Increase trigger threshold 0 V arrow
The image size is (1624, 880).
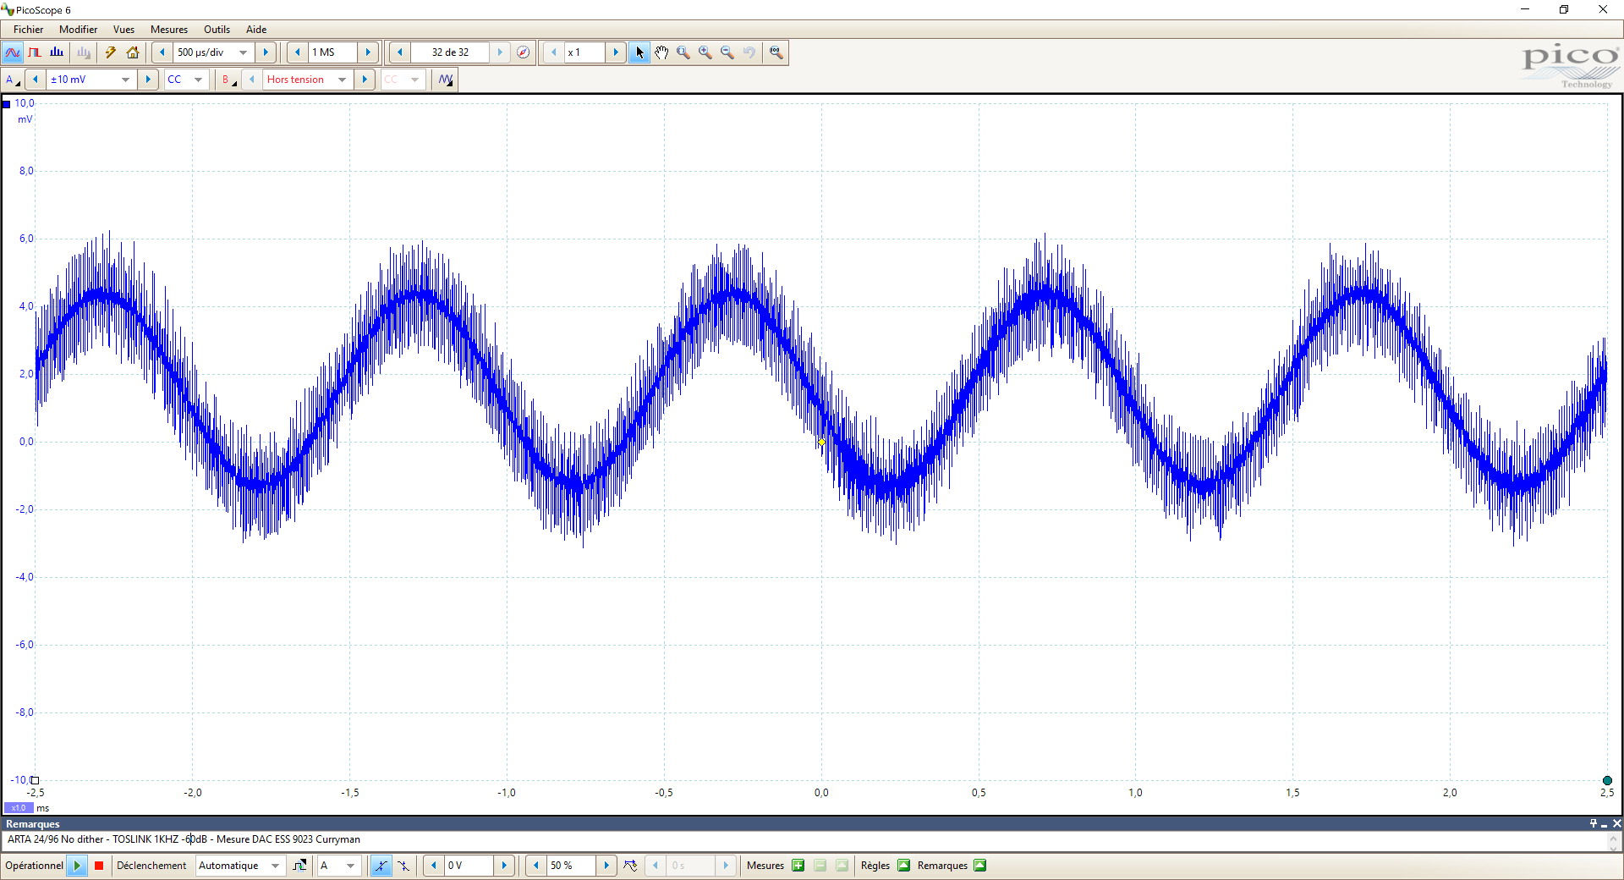[x=504, y=866]
